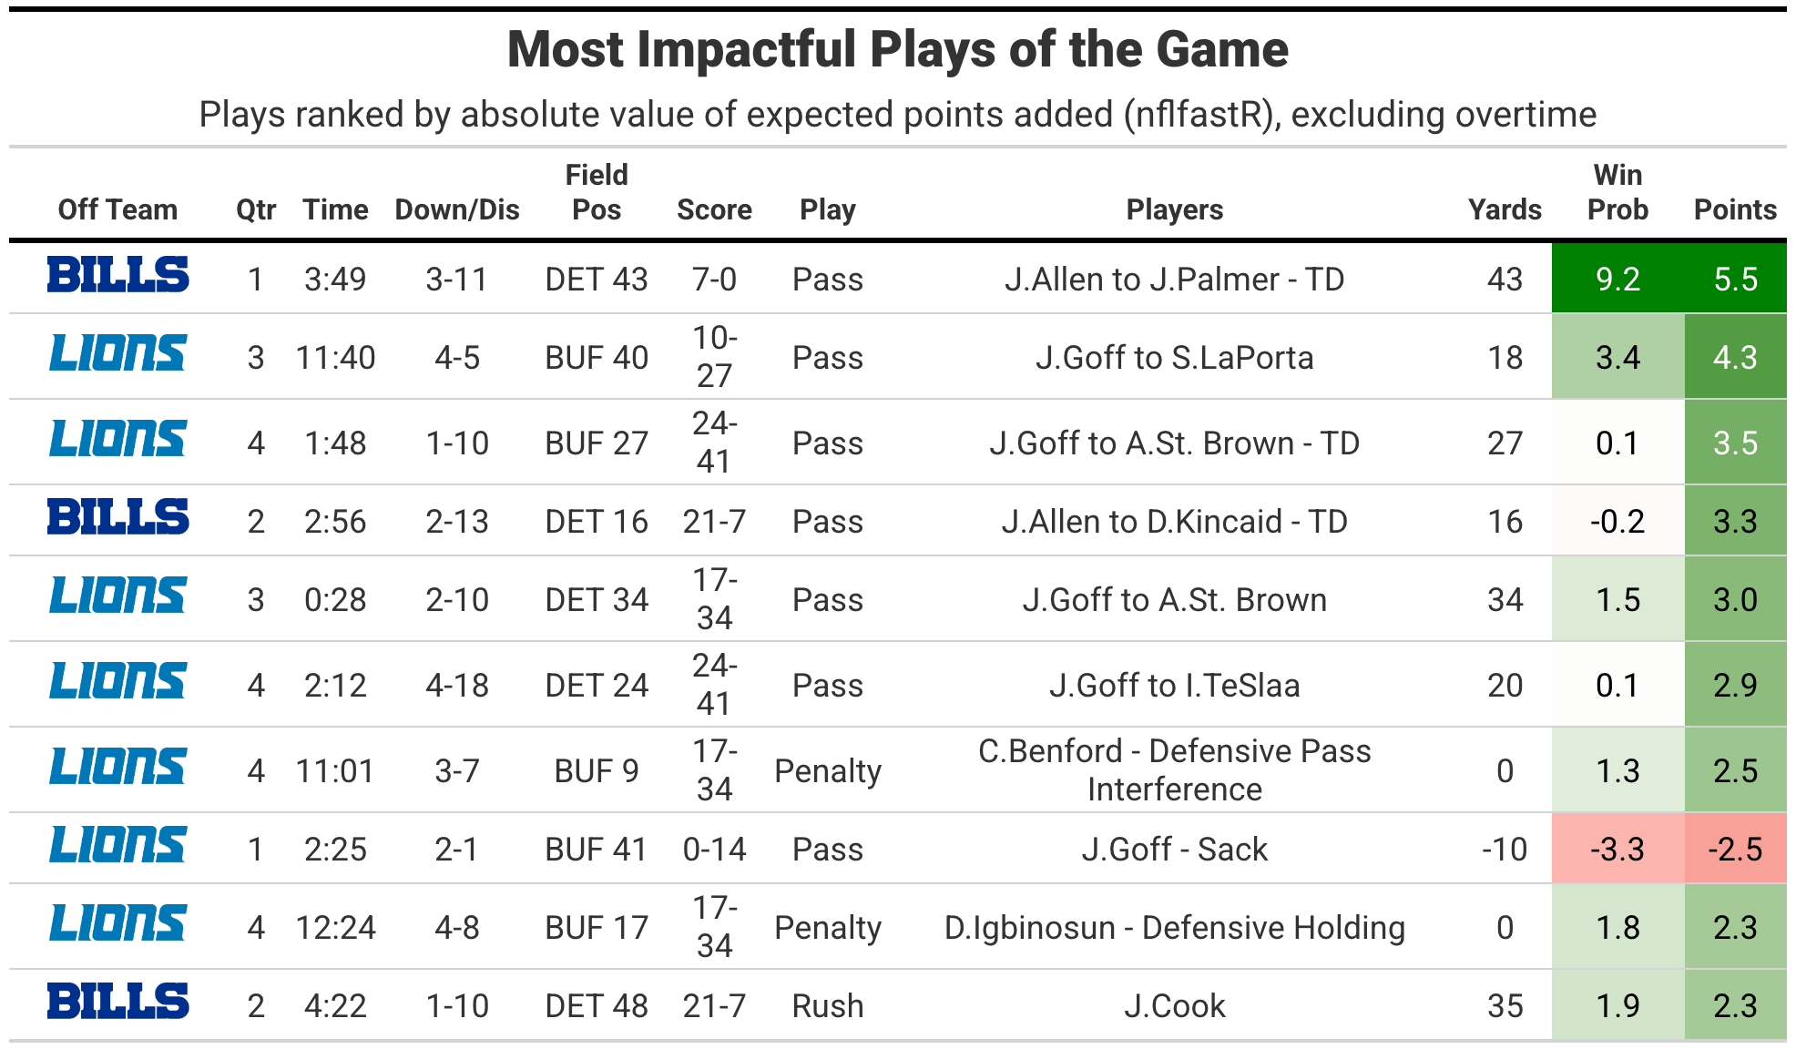Click the Field Pos column header

(x=597, y=192)
